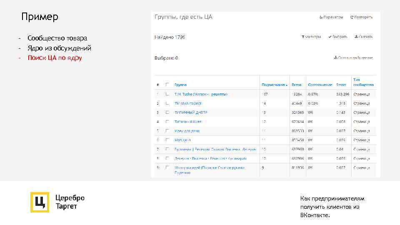The width and height of the screenshot is (400, 225).
Task: Sort by Подписчиков column arrow
Action: click(287, 85)
